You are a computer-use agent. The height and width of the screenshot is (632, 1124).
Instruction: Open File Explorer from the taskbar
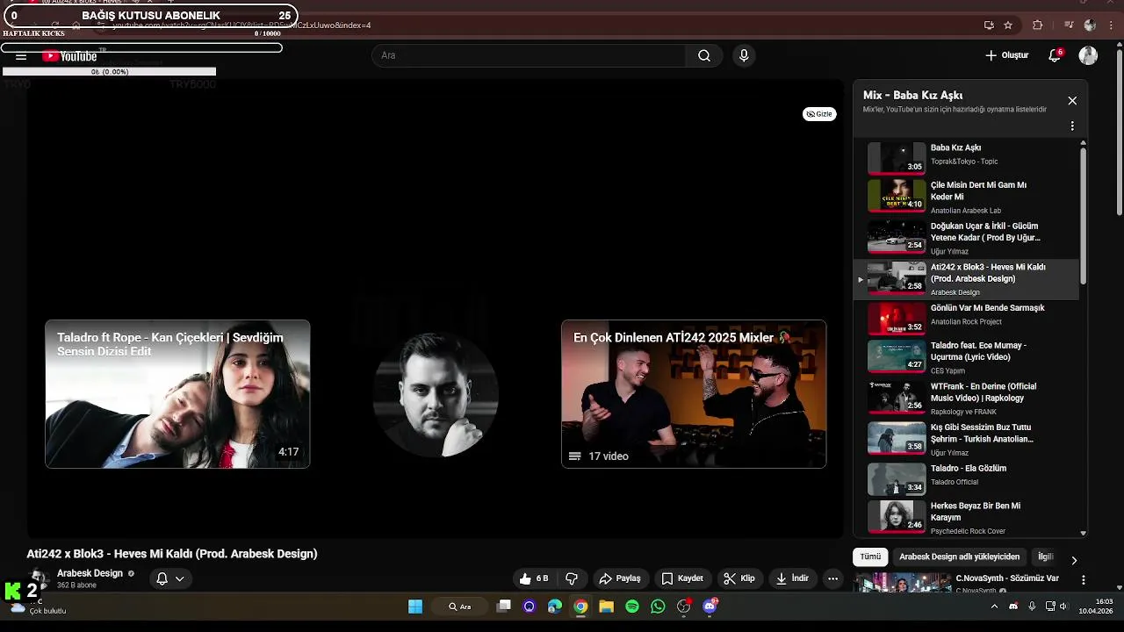[606, 607]
